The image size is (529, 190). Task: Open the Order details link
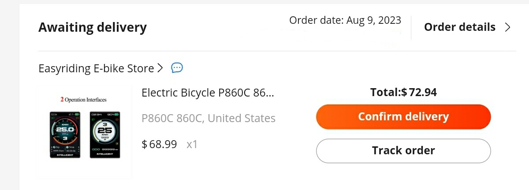click(x=459, y=27)
